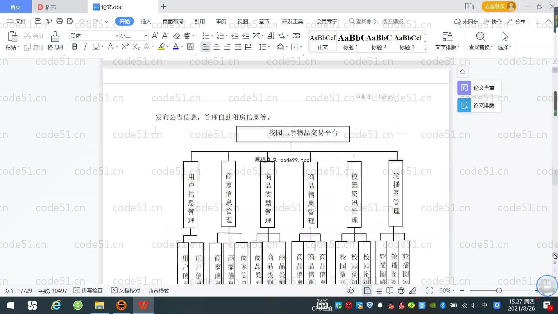Open a new tab with plus button
Image resolution: width=558 pixels, height=314 pixels.
(x=164, y=7)
